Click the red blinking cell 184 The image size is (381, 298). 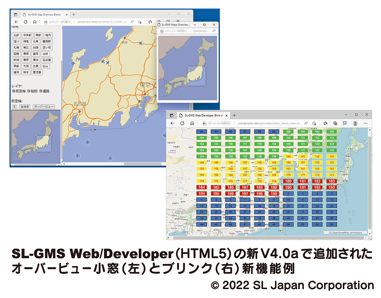(202, 188)
